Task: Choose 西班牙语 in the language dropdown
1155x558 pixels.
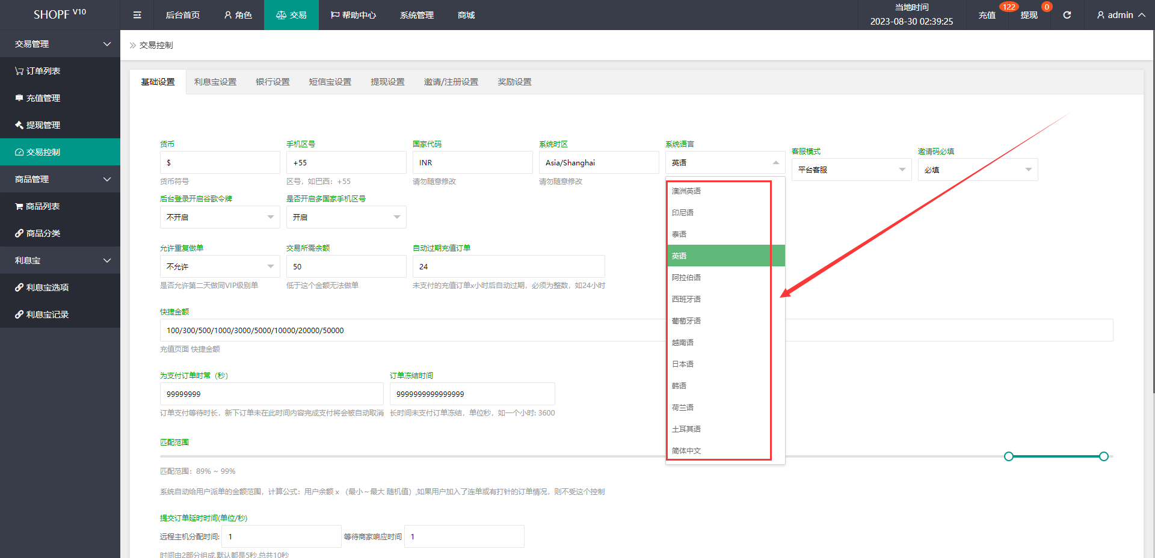Action: [686, 299]
